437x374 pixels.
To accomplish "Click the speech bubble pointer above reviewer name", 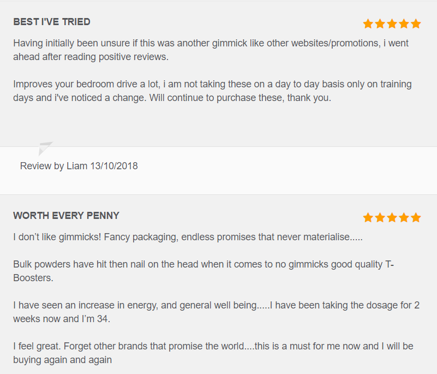I will tap(45, 149).
